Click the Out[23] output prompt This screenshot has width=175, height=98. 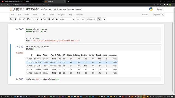(20, 53)
